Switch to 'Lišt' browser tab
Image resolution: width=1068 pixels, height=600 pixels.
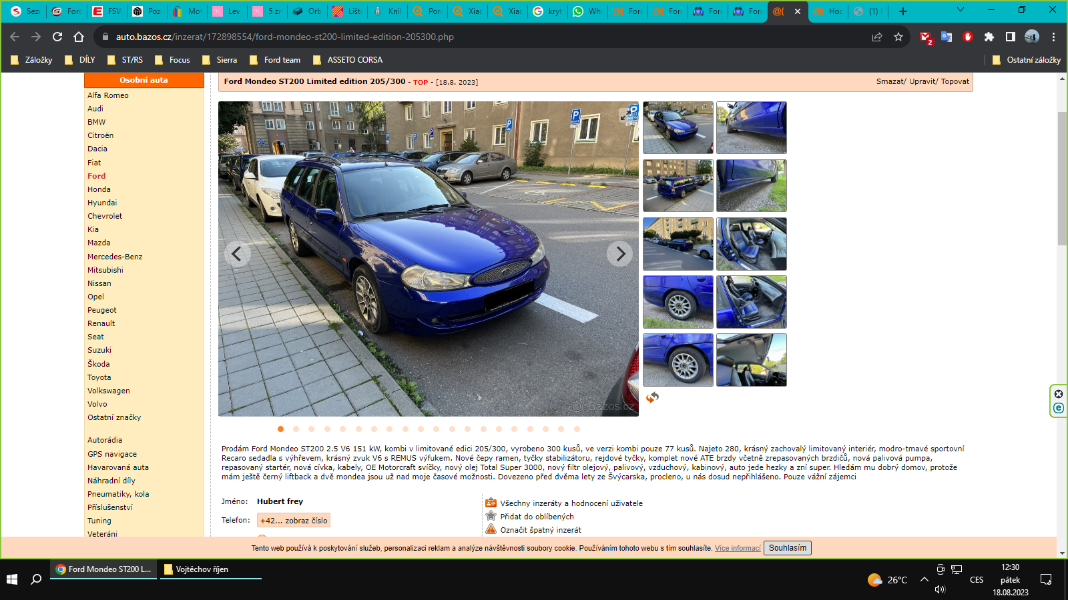tap(347, 11)
